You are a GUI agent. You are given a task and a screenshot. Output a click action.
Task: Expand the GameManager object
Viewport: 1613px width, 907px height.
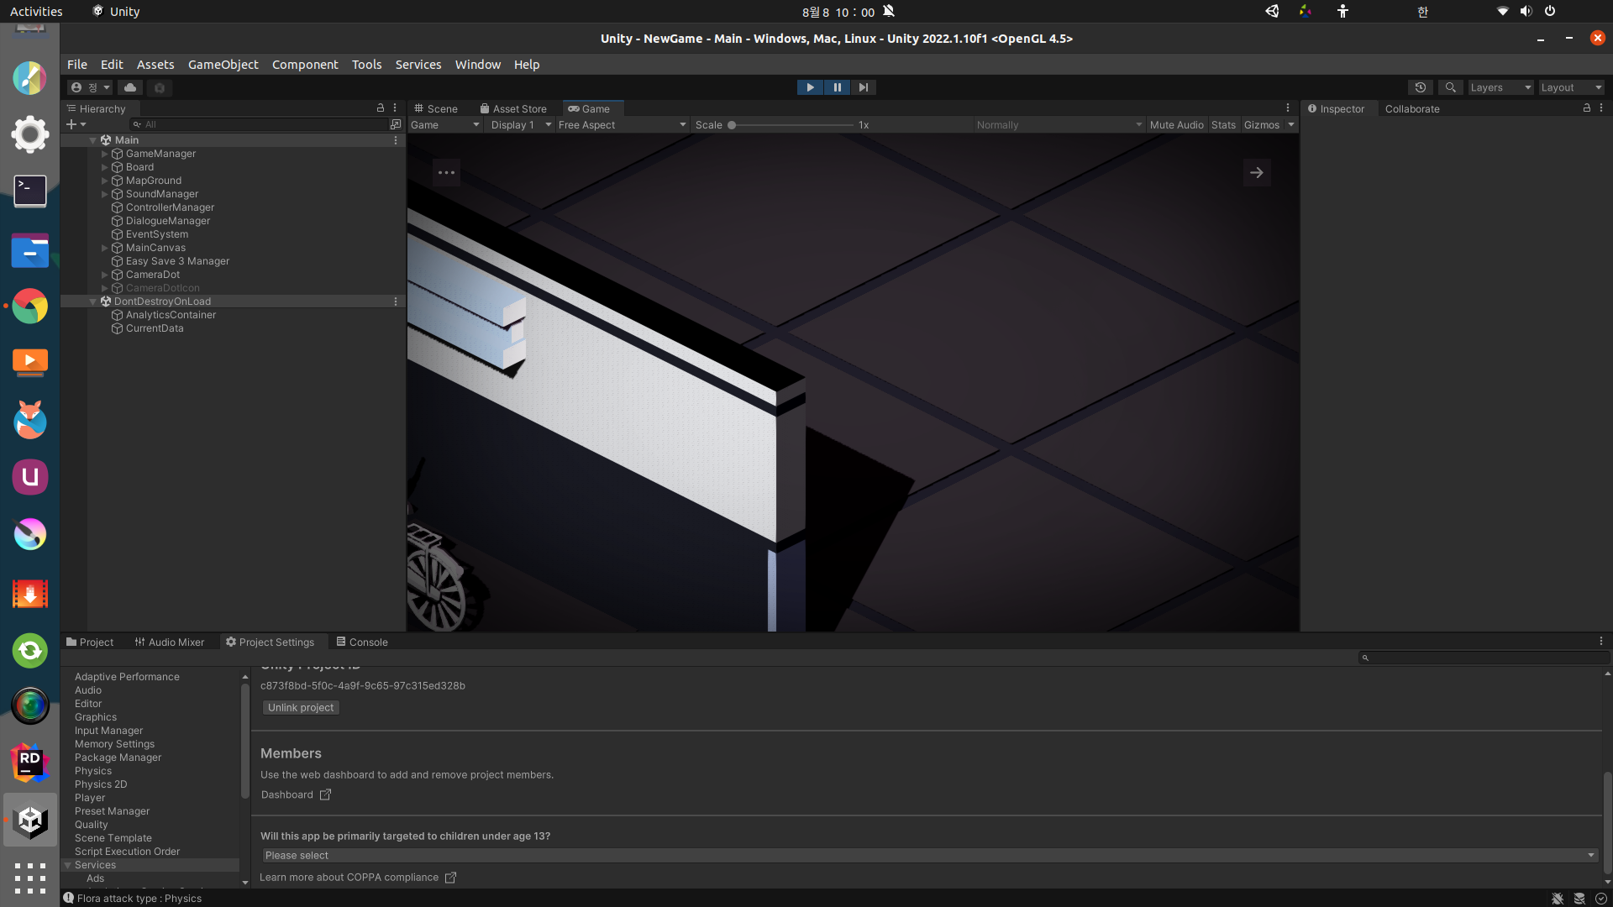coord(104,154)
